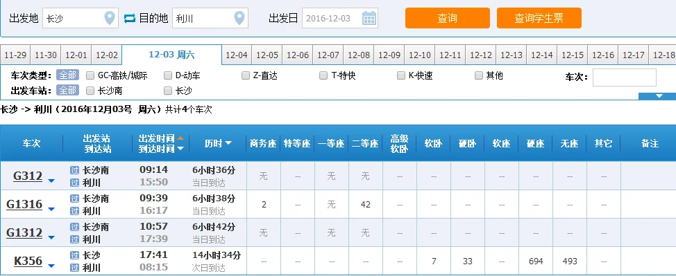Viewport: 676px width, 276px height.
Task: Click the 过 icon beside 利川 for G1316
Action: pyautogui.click(x=74, y=211)
